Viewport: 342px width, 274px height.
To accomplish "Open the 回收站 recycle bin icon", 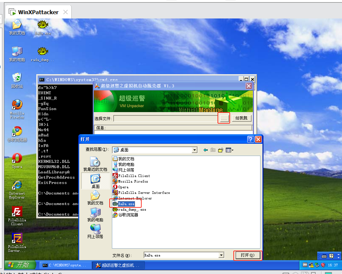I will 17,80.
